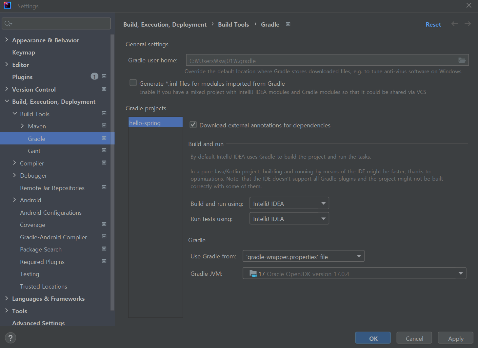Expand the Maven settings node

point(22,126)
